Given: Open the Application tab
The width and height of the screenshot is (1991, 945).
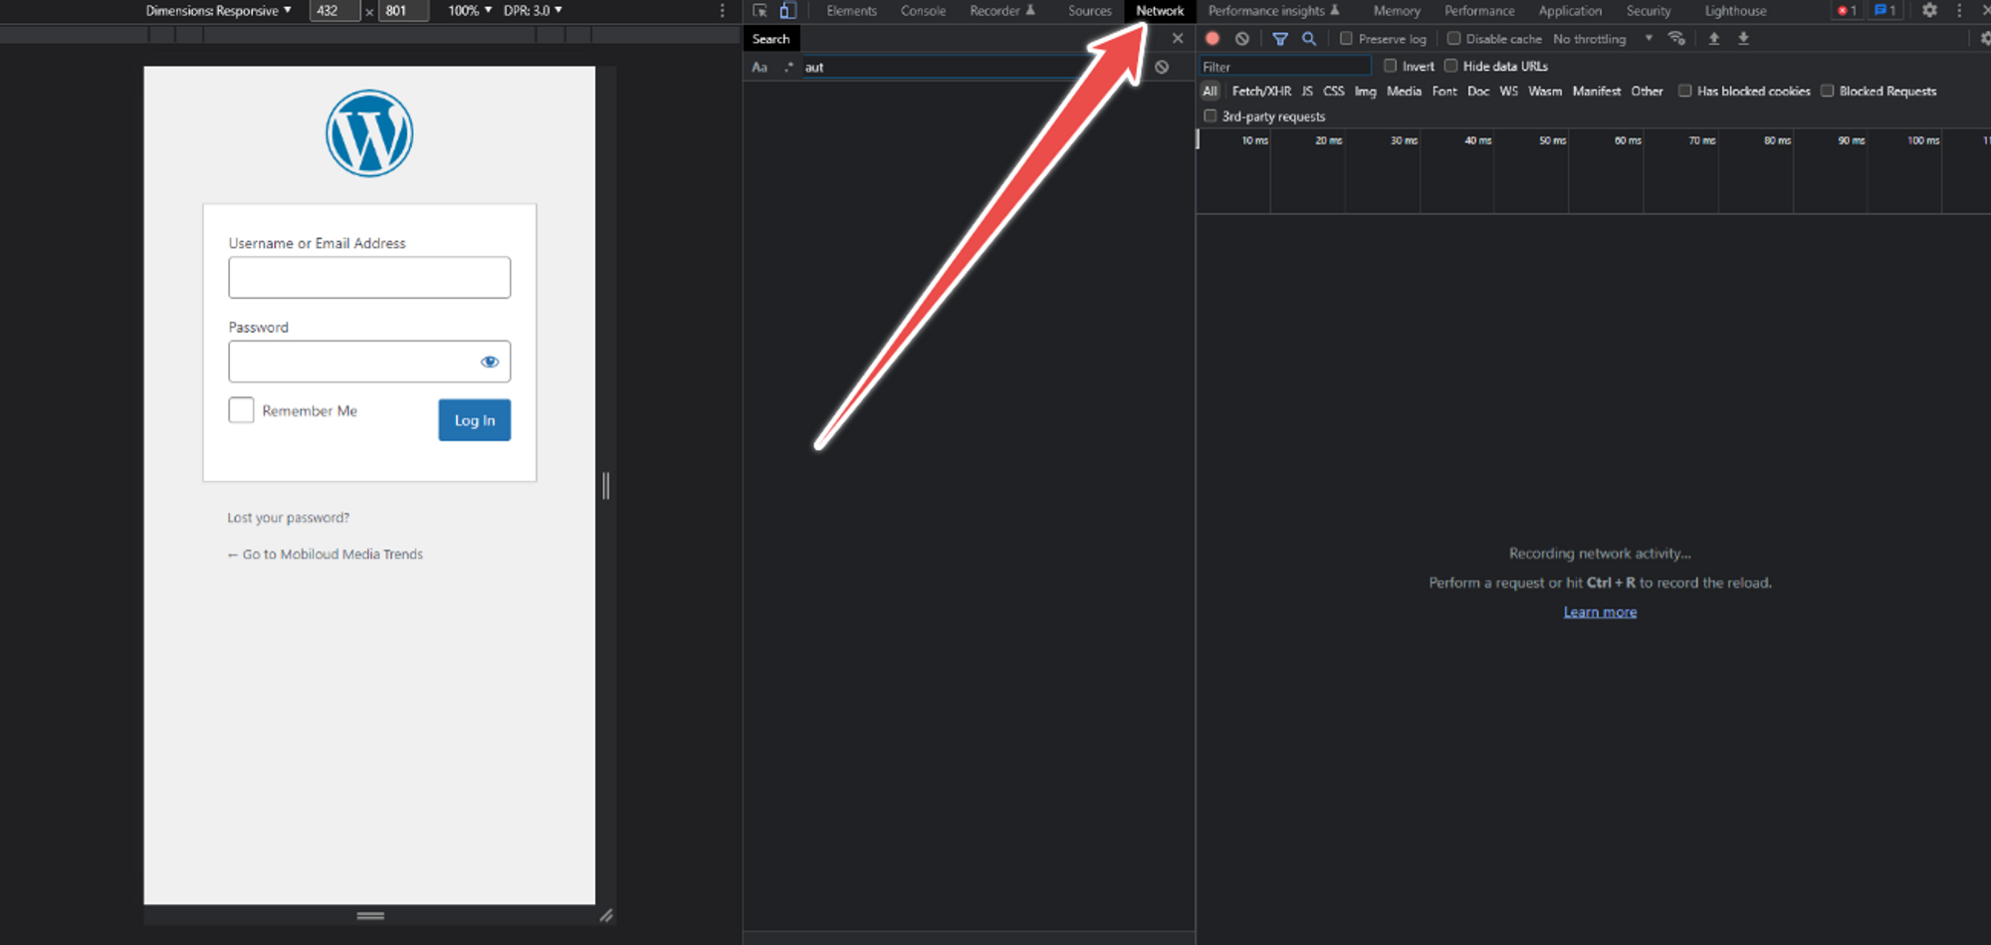Looking at the screenshot, I should (1570, 11).
